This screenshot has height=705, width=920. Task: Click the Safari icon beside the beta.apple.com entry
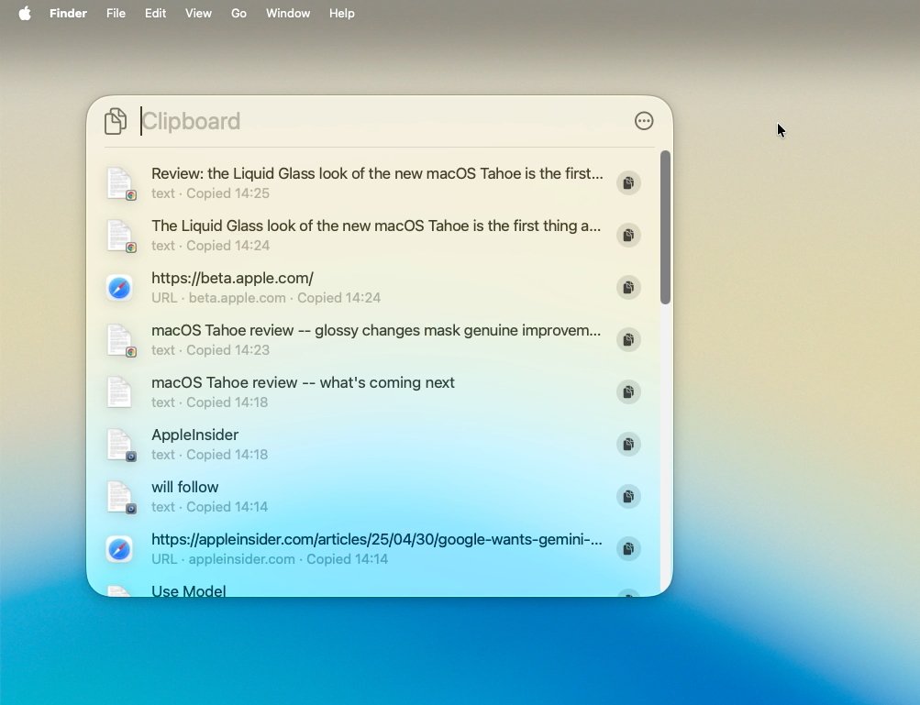(x=119, y=288)
